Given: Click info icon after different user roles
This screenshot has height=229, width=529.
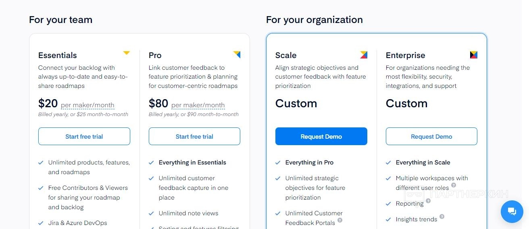Looking at the screenshot, I should 454,185.
